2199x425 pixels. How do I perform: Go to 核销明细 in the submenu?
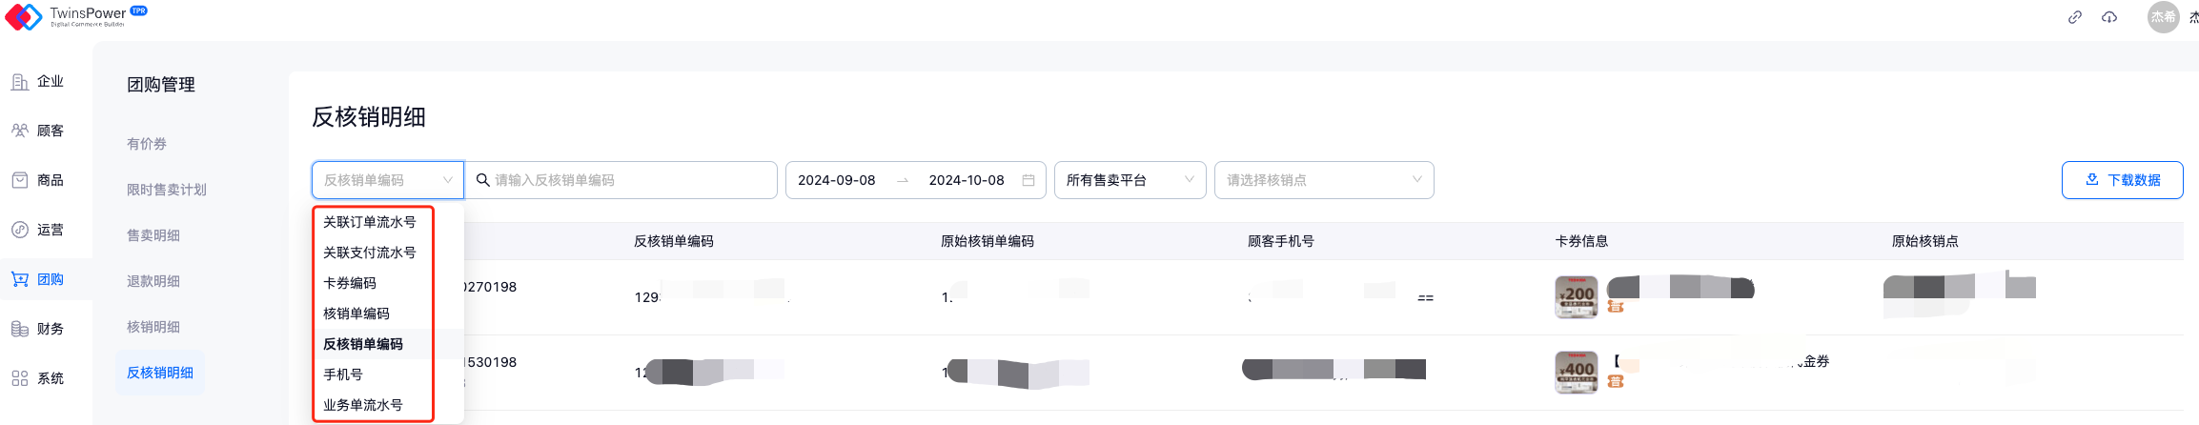(x=153, y=327)
